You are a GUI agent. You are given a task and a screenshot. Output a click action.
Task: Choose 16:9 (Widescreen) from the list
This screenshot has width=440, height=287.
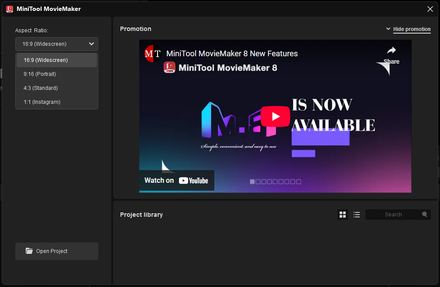(x=57, y=60)
